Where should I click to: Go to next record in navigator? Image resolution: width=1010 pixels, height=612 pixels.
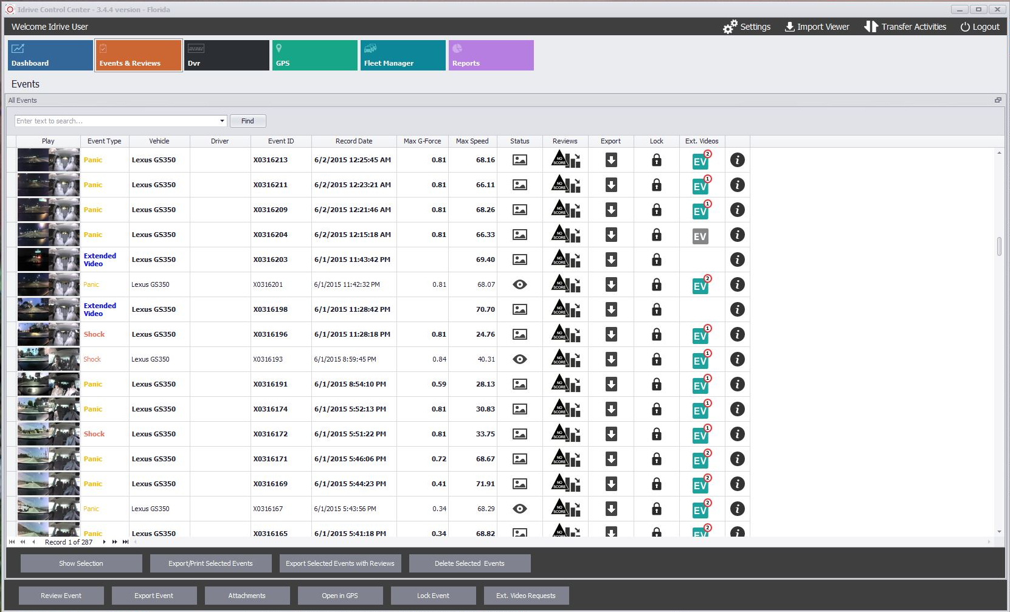click(x=105, y=542)
